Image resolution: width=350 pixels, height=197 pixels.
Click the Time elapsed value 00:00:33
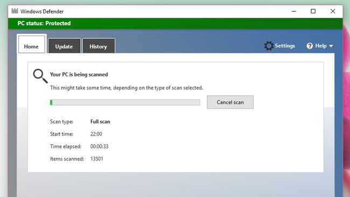click(99, 146)
